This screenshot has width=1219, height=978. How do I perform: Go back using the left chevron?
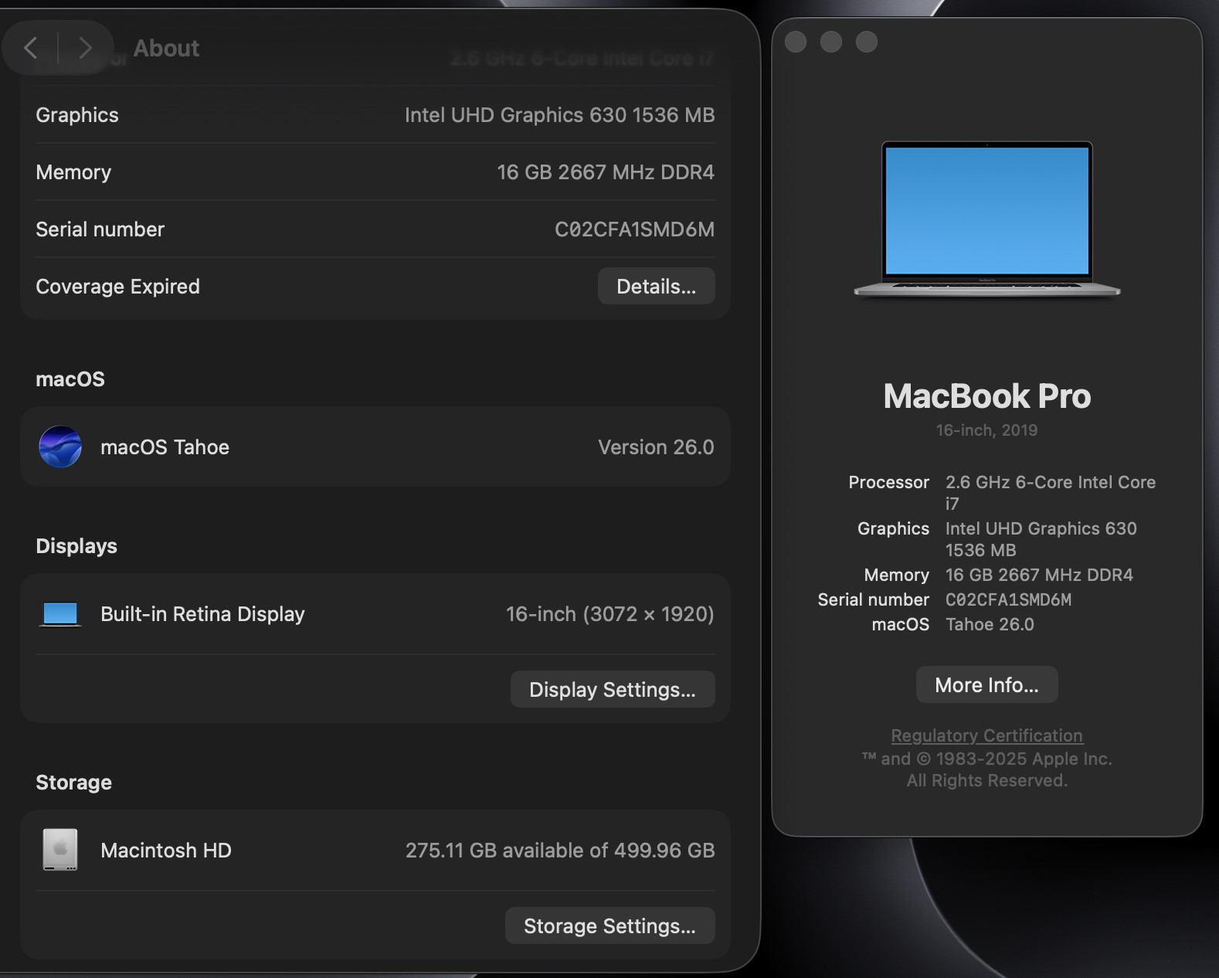click(x=31, y=48)
